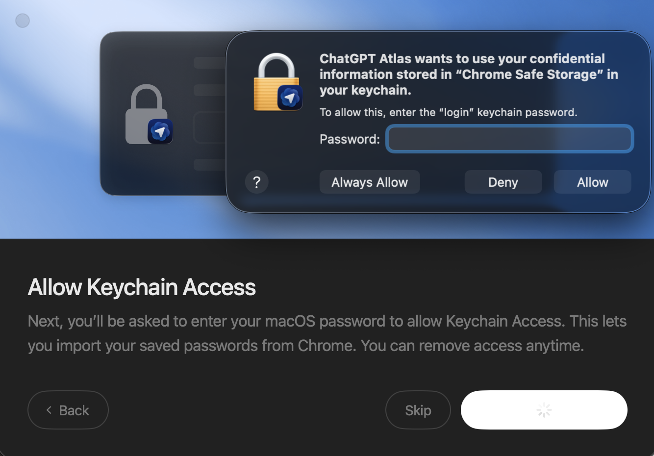
Task: Click the loading spinner in the white button
Action: tap(544, 410)
